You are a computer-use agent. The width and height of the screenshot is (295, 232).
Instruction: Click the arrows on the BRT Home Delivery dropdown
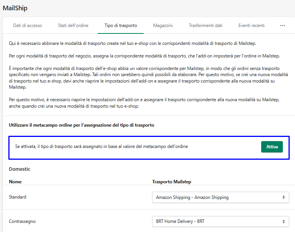283,221
